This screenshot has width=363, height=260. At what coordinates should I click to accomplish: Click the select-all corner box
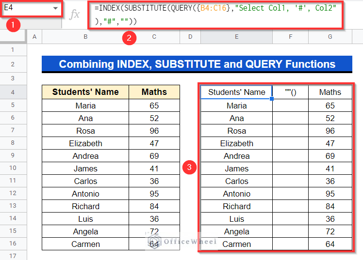click(13, 37)
